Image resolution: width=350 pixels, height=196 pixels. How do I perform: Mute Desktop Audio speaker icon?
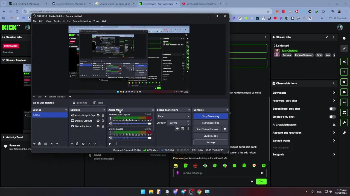(x=111, y=138)
